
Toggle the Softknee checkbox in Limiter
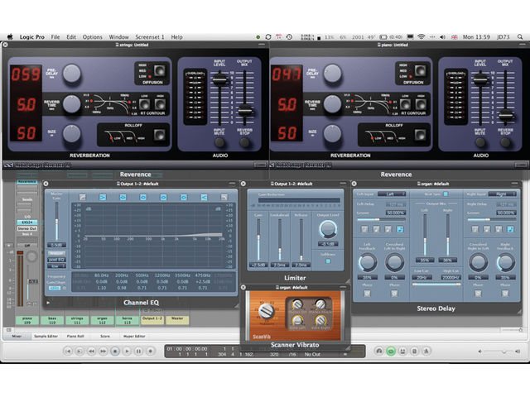click(328, 261)
